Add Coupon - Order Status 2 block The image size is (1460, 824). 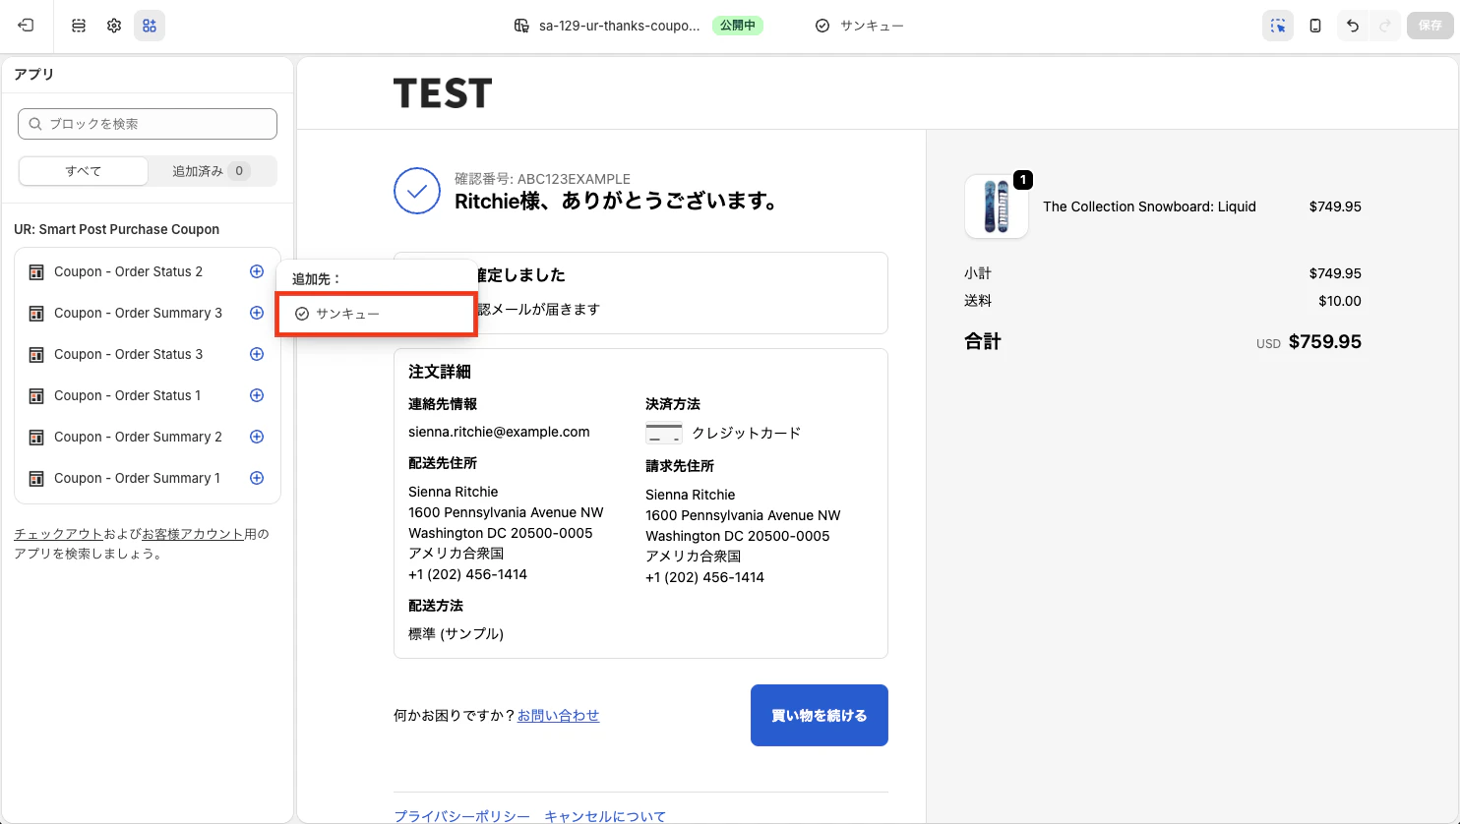(x=257, y=271)
